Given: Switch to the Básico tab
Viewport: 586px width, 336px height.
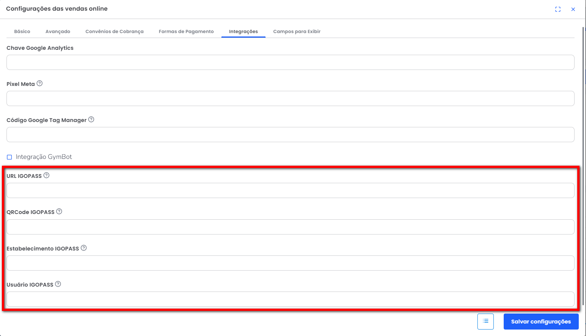Looking at the screenshot, I should (22, 32).
